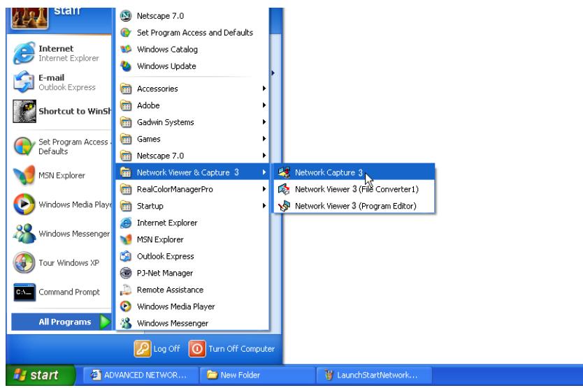
Task: Click the Command Prompt icon
Action: point(24,292)
